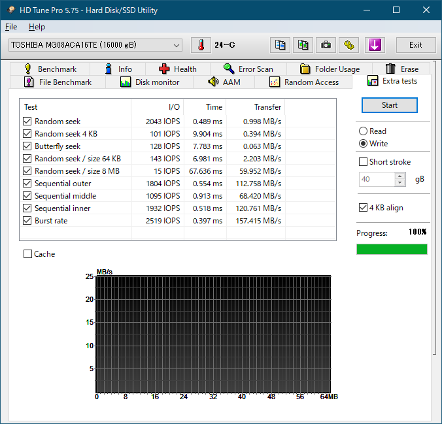
Task: Decrease short stroke size with down arrow
Action: point(399,182)
